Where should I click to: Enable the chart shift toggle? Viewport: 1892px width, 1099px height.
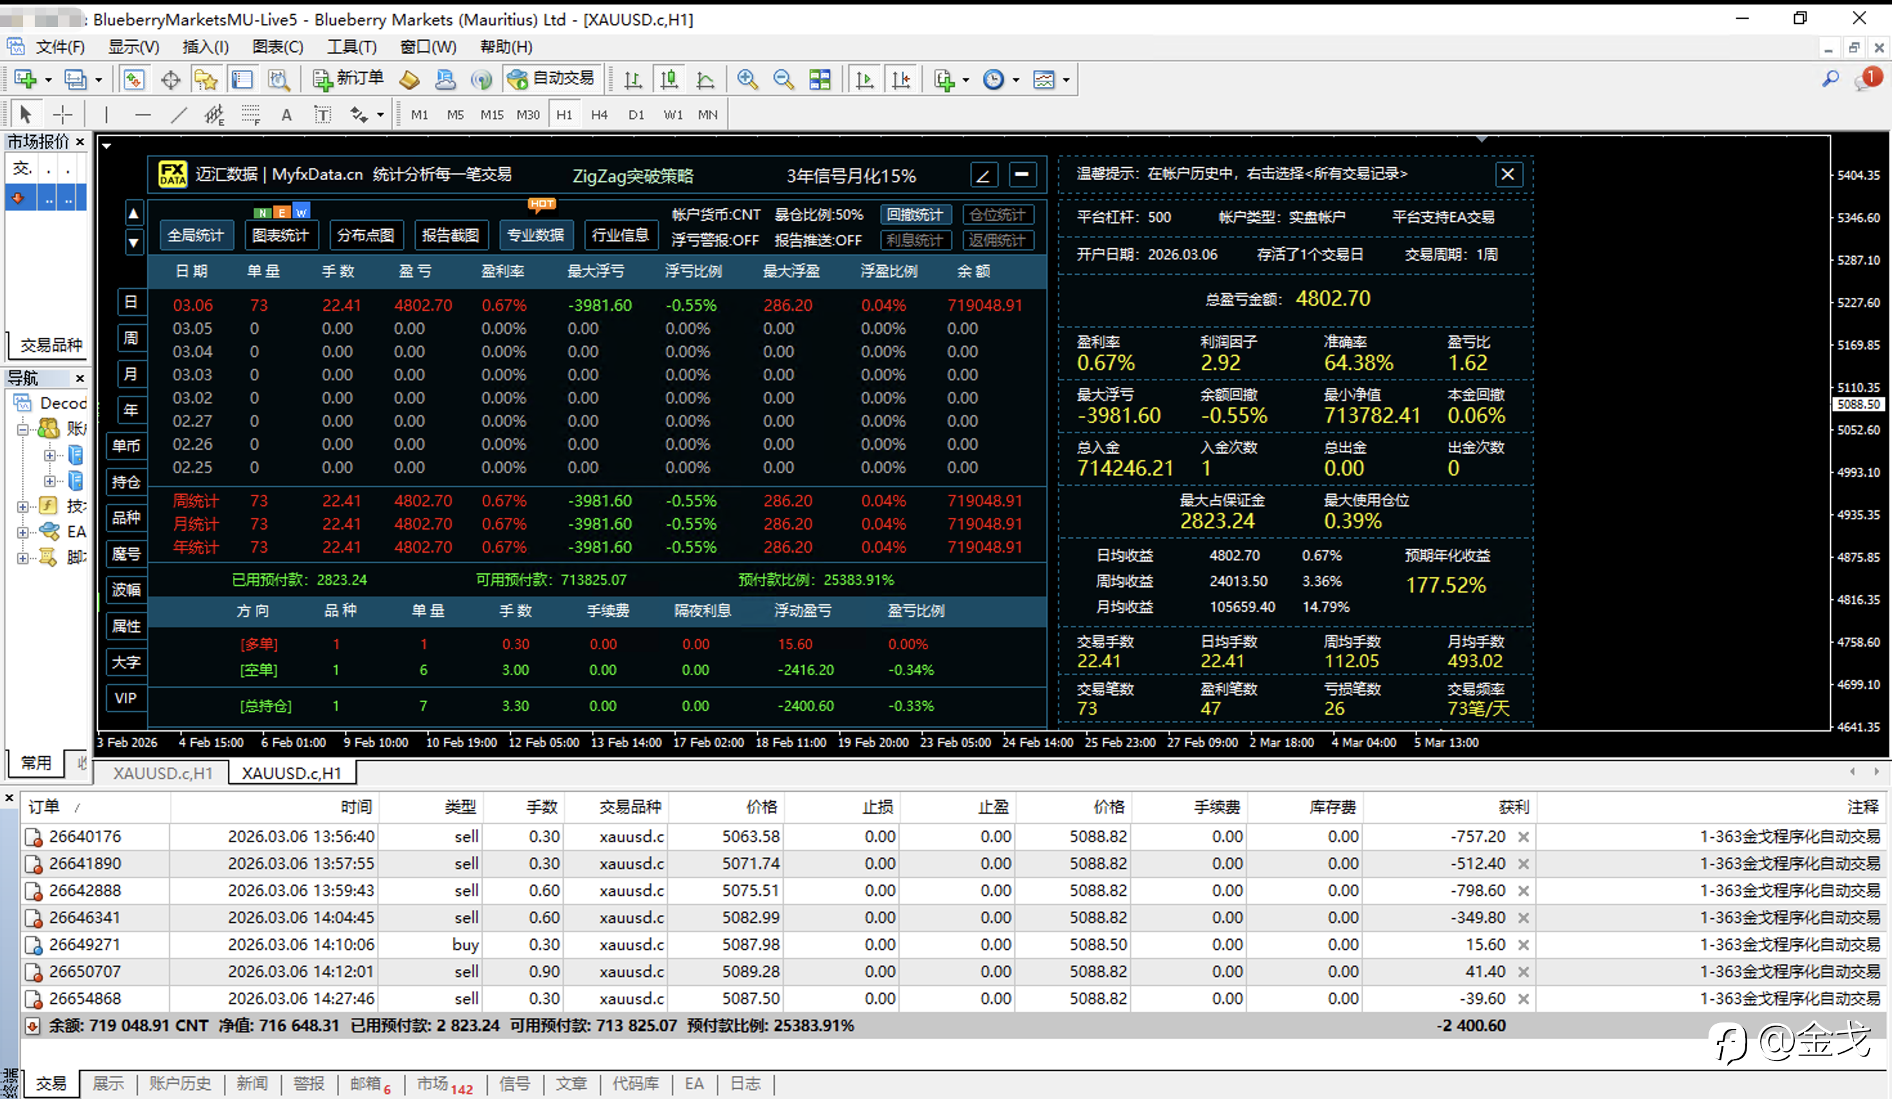point(901,78)
